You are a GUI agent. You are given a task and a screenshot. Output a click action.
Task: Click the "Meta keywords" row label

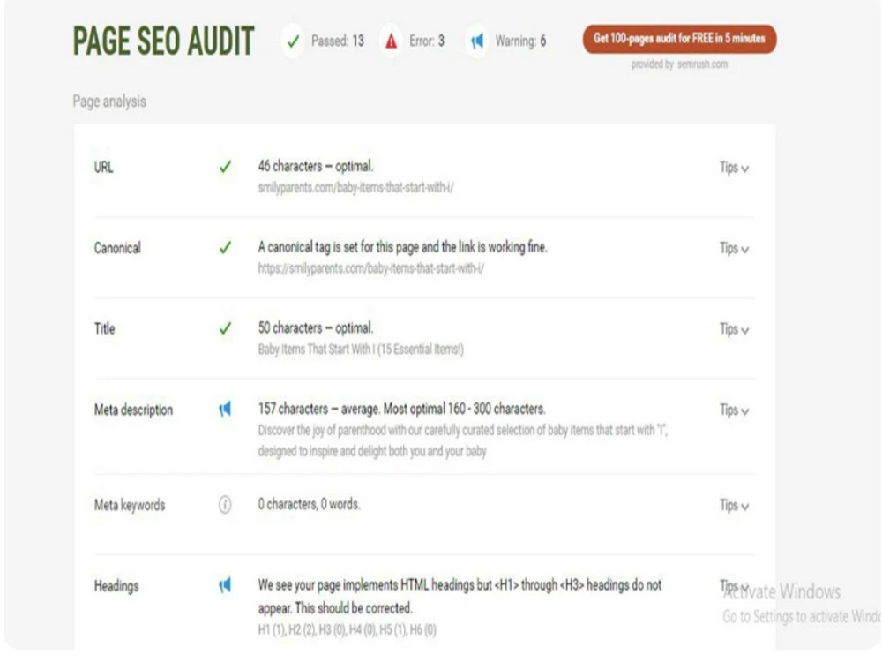[130, 505]
